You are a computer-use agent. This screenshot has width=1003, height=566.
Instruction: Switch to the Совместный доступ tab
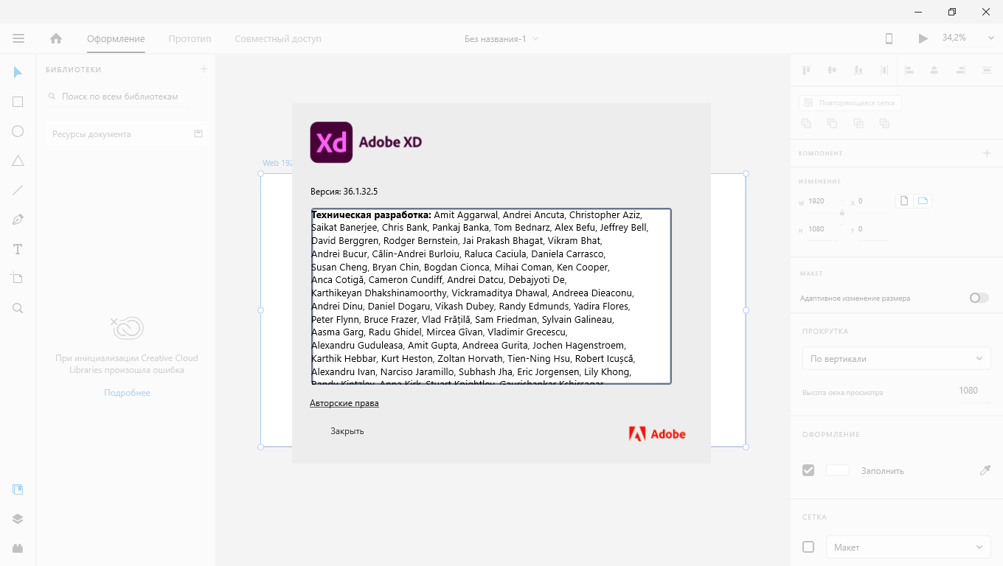click(x=278, y=38)
